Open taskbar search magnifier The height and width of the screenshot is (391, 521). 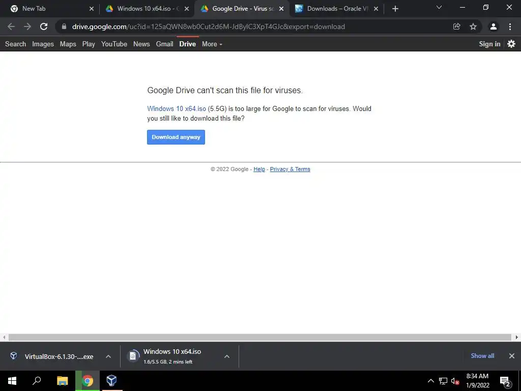[x=37, y=381]
